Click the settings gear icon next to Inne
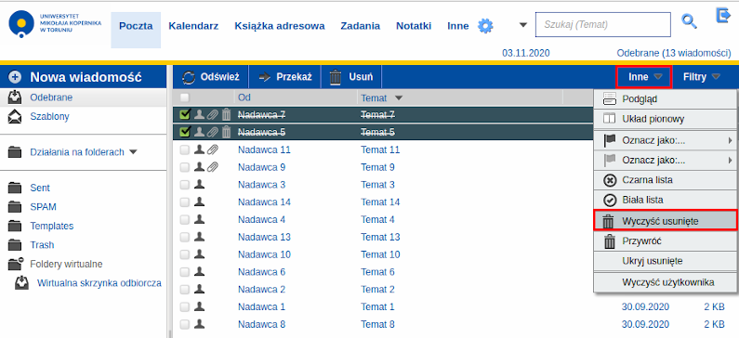 (x=485, y=25)
